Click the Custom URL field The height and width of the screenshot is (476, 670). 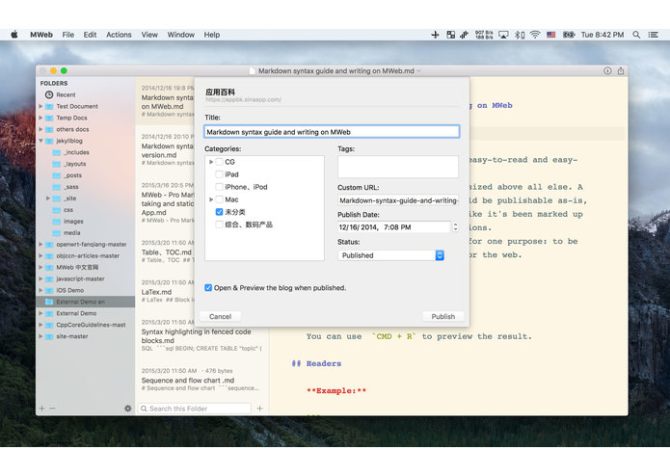pos(398,200)
